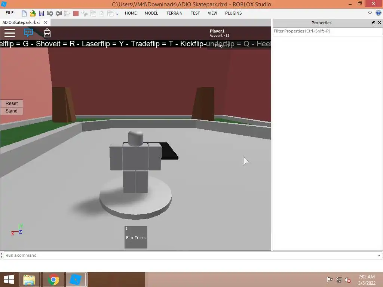Click the network tray icon
The image size is (383, 287).
pos(339,280)
